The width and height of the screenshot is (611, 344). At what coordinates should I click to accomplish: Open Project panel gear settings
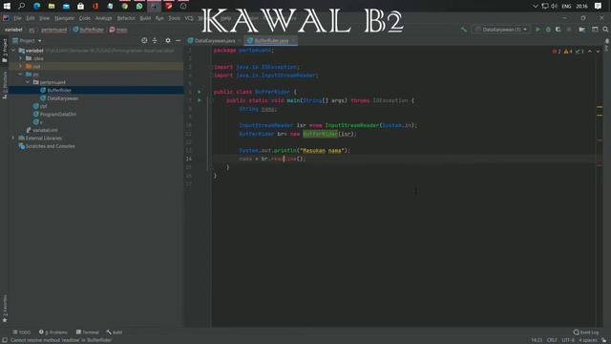168,40
